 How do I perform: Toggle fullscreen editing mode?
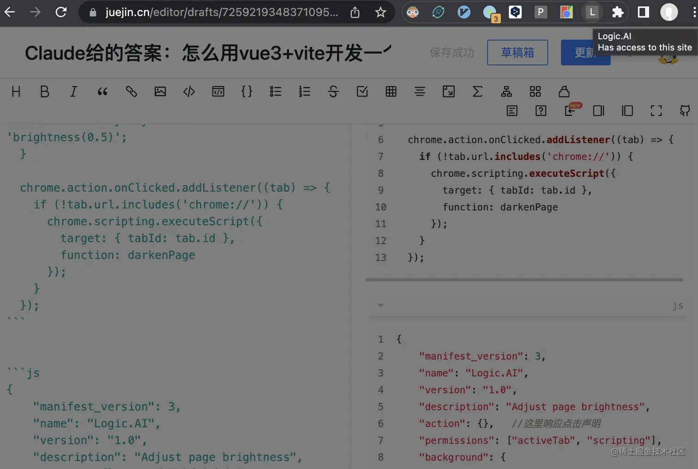click(656, 111)
